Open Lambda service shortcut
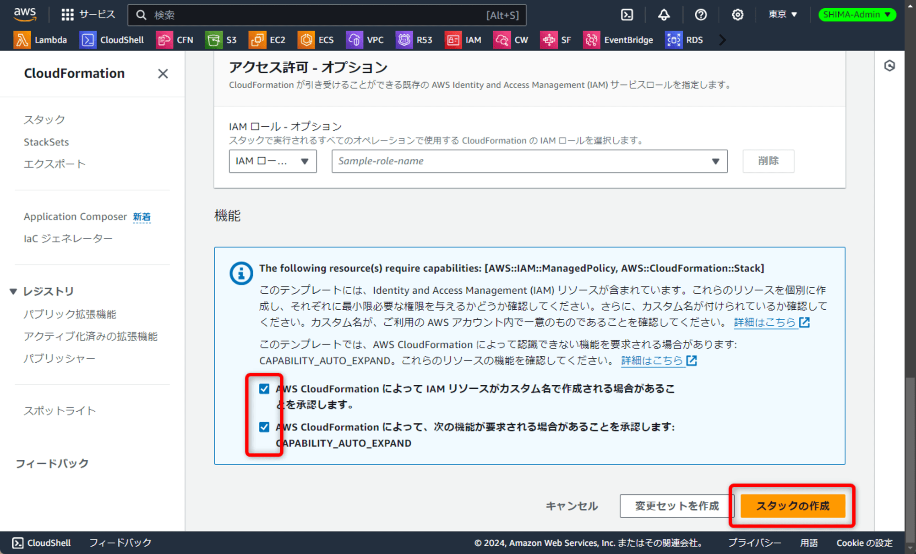Screen dimensions: 916x554 (40, 40)
